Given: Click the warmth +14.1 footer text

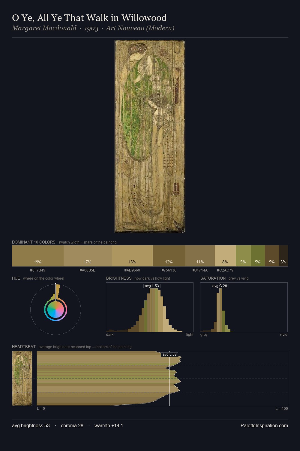Looking at the screenshot, I should click(x=109, y=425).
